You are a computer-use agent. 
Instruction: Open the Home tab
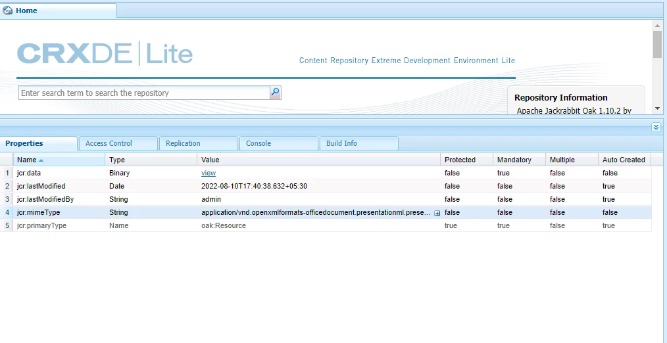59,11
